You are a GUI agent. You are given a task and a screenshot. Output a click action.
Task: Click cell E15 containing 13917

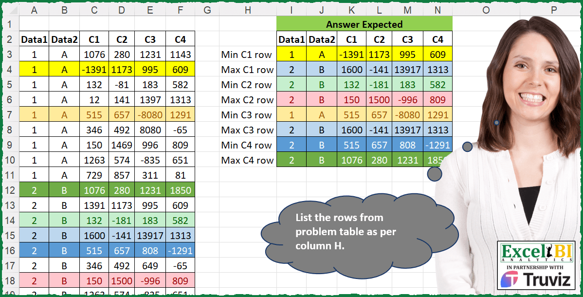pyautogui.click(x=150, y=236)
